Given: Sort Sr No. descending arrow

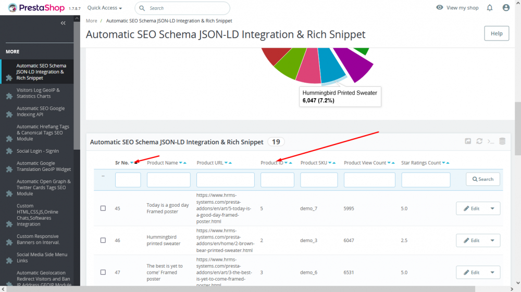Looking at the screenshot, I should 132,163.
